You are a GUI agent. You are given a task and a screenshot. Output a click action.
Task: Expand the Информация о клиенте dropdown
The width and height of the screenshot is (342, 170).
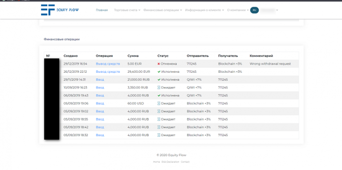pyautogui.click(x=204, y=10)
